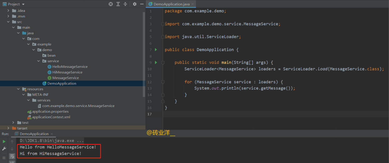
Task: Rerun DemoApplication with the green play icon
Action: coord(4,141)
